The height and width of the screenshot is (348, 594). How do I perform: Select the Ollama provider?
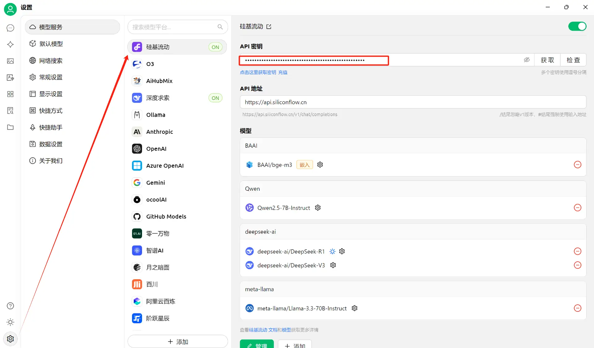coord(177,115)
